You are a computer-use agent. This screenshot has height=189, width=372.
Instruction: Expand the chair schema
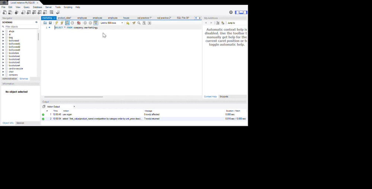coord(3,71)
